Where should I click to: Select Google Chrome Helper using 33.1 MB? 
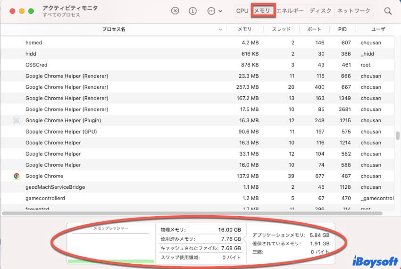point(197,154)
